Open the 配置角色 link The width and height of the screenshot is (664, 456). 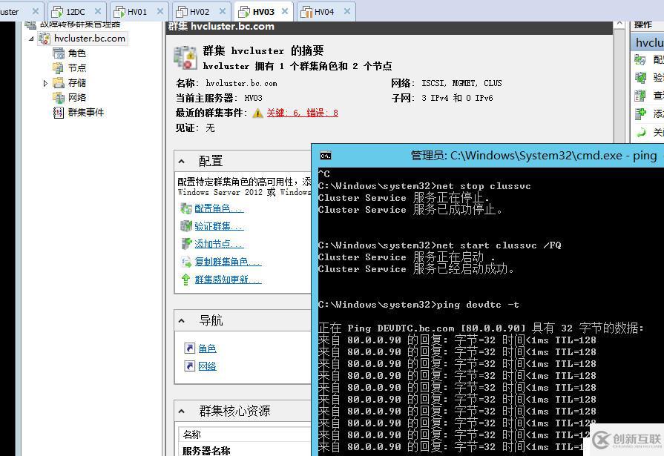(219, 208)
